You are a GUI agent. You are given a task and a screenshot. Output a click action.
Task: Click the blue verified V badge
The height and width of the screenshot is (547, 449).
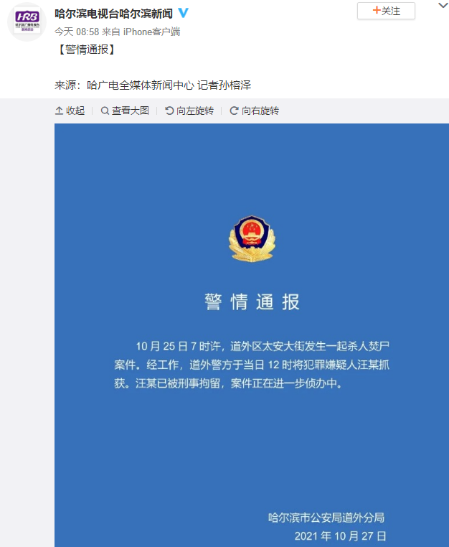point(184,13)
